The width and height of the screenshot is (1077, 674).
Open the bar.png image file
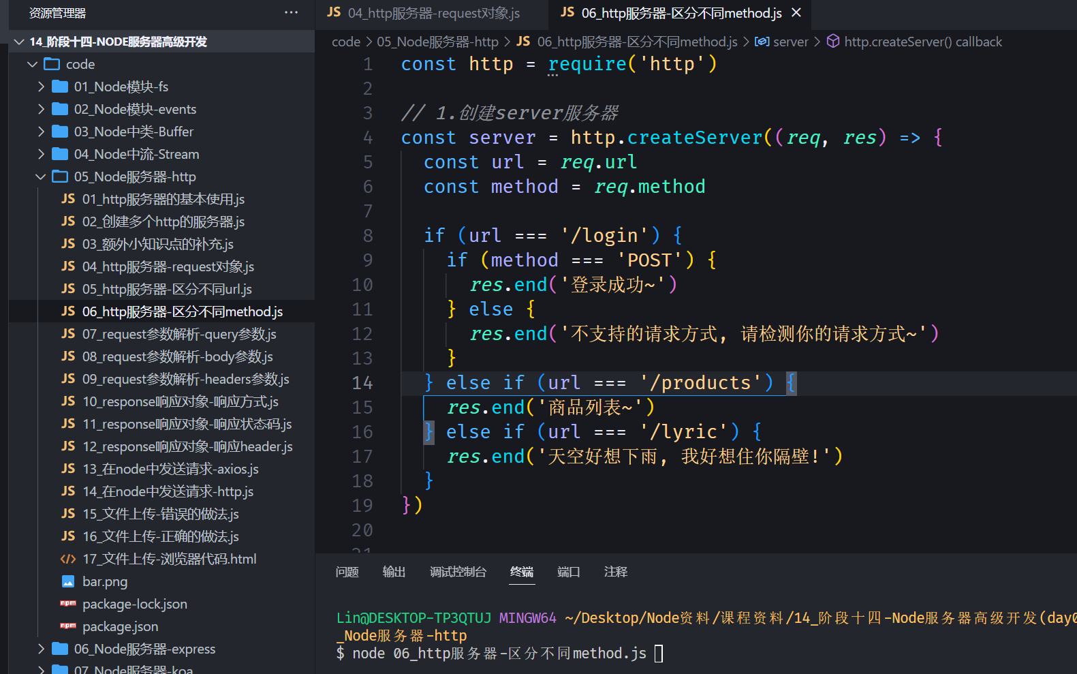[104, 581]
